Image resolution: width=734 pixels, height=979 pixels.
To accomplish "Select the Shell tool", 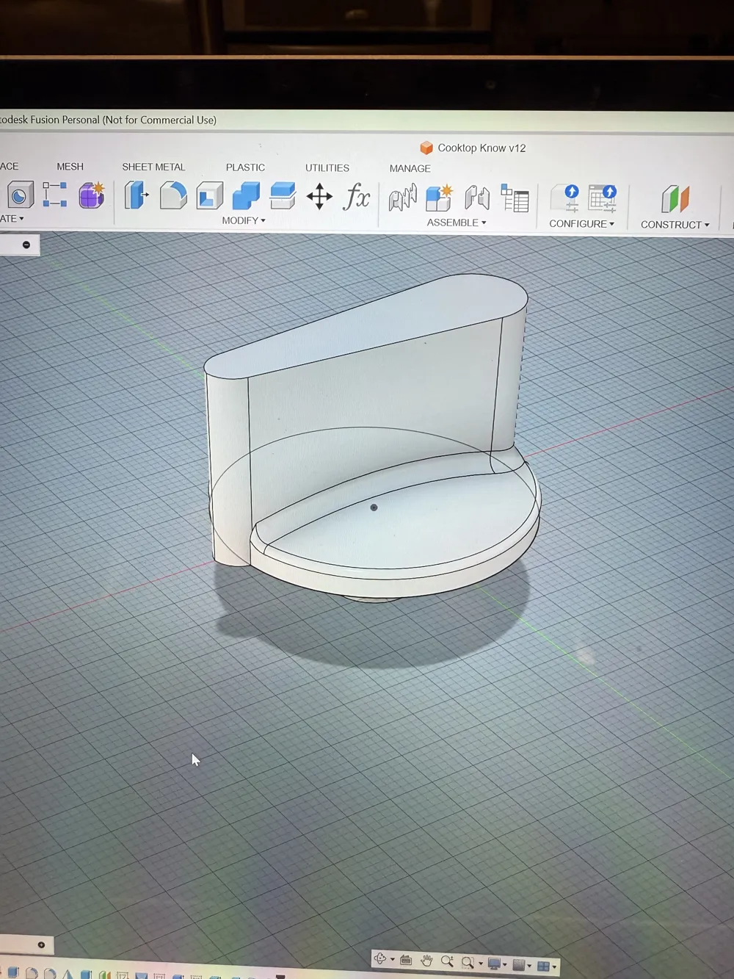I will pyautogui.click(x=210, y=196).
